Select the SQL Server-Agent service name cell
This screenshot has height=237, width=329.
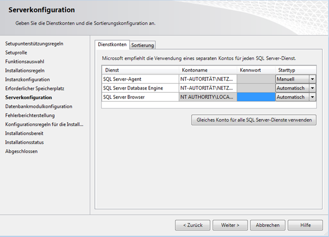[140, 79]
